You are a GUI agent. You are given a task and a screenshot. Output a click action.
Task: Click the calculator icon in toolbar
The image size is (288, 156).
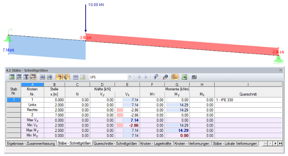[194, 77]
